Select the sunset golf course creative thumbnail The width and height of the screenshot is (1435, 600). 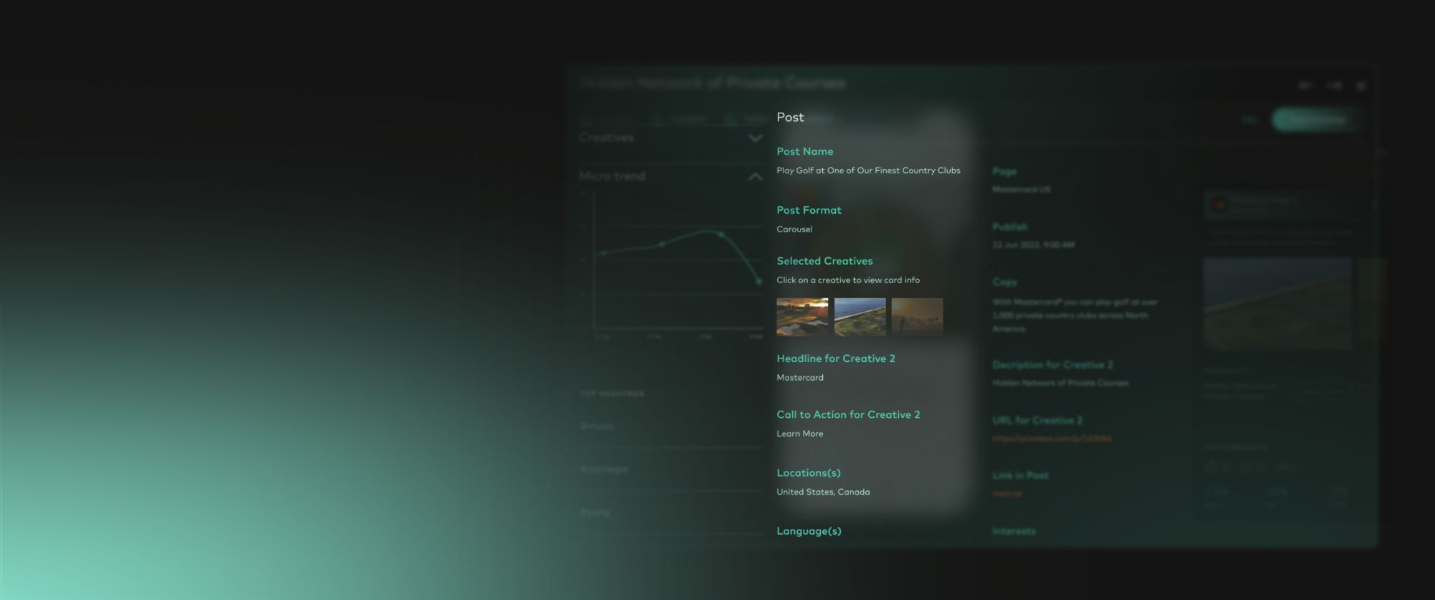pos(801,317)
